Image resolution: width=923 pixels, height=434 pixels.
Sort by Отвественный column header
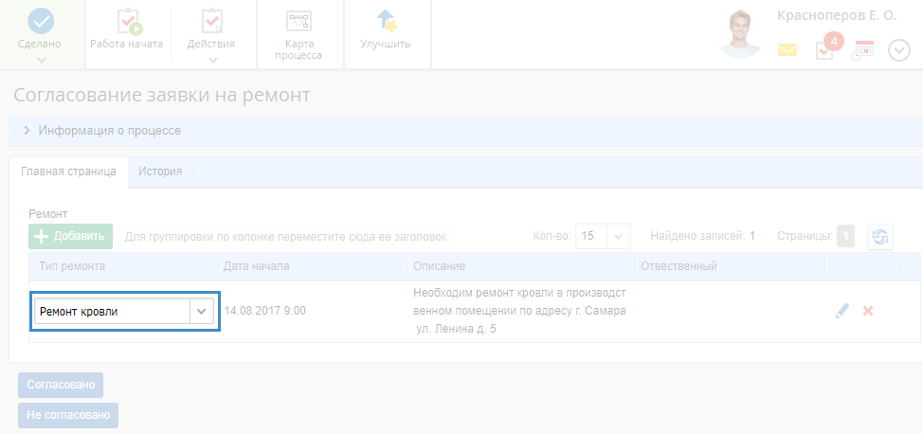[679, 266]
